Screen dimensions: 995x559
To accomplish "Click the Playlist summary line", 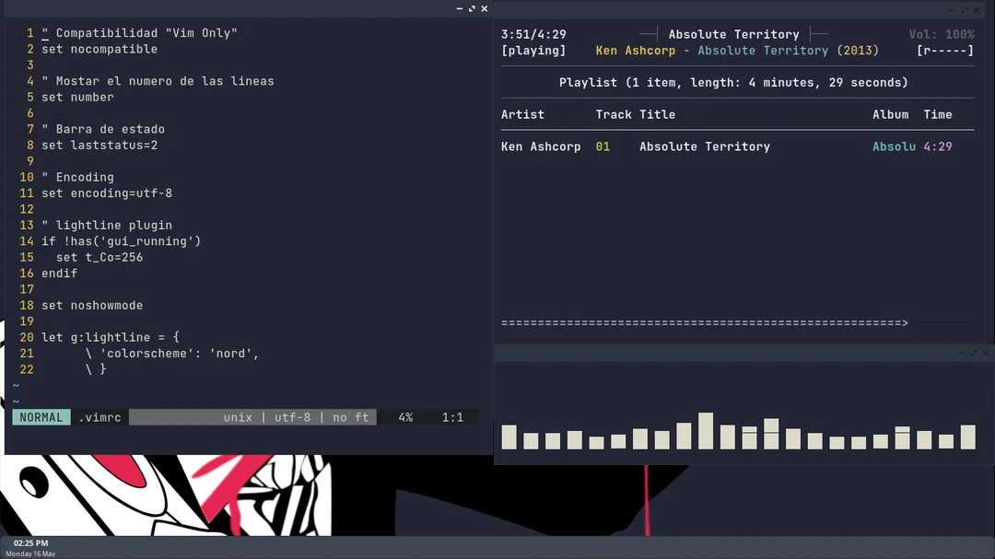I will point(737,82).
